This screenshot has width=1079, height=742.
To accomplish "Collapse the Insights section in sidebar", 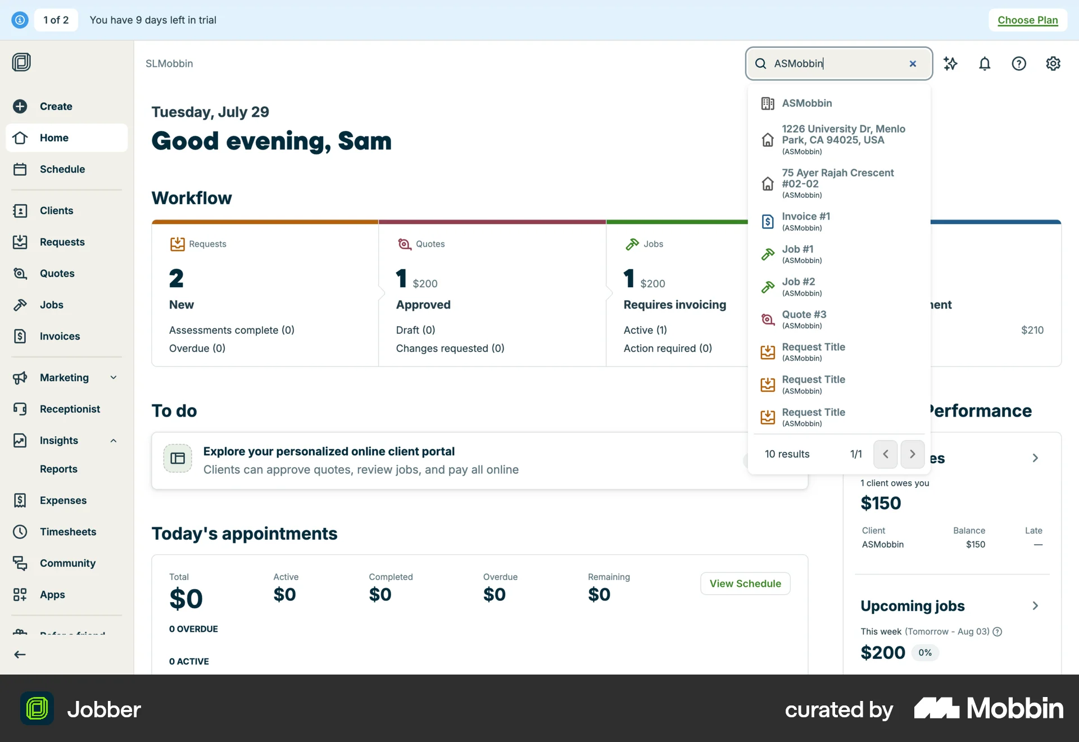I will (x=114, y=440).
